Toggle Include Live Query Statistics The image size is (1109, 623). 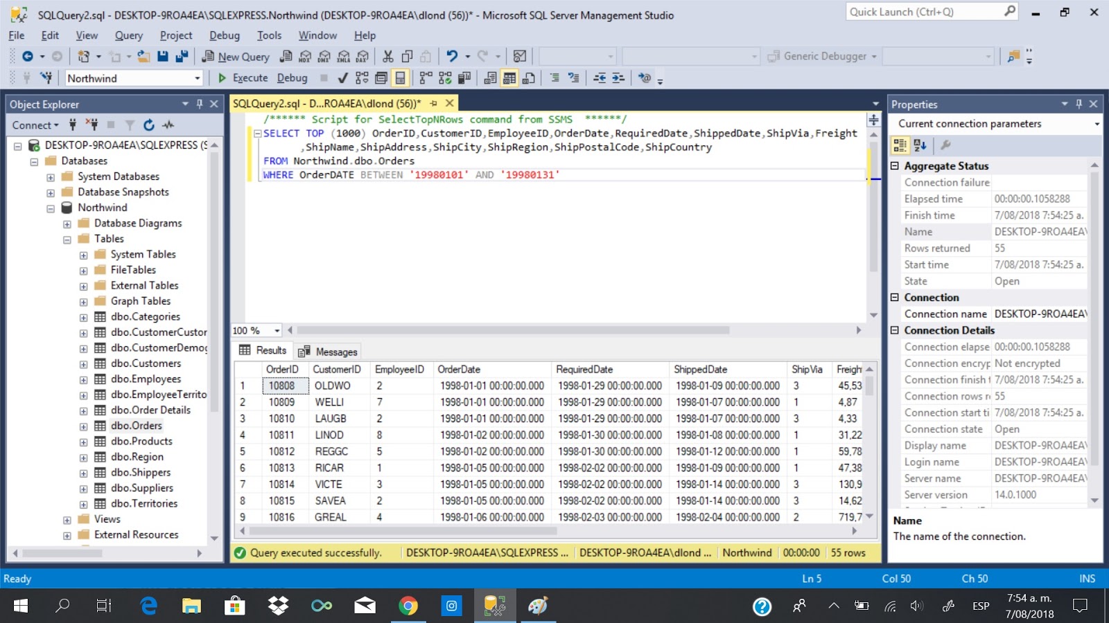tap(445, 78)
